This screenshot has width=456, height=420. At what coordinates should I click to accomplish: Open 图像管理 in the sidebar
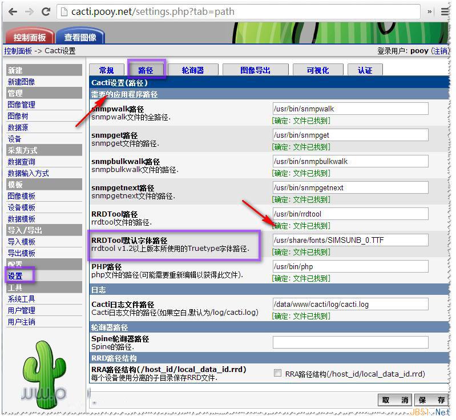click(x=21, y=105)
